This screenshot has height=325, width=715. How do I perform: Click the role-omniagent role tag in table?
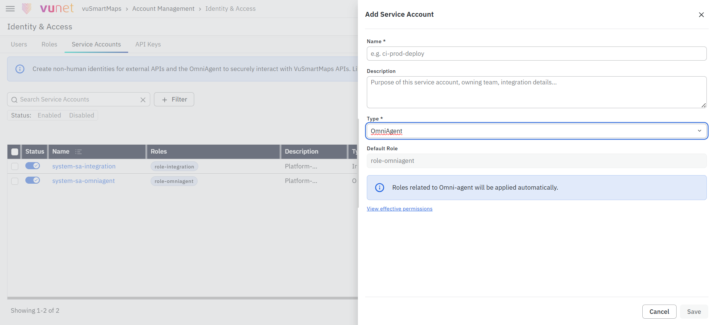coord(174,181)
